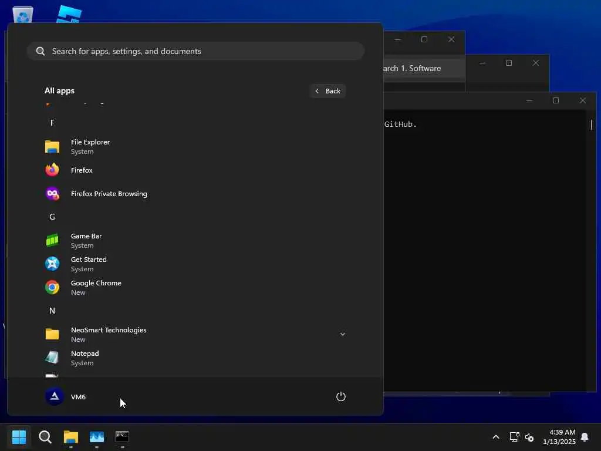Launch the Game Bar app
601x451 pixels.
195,240
